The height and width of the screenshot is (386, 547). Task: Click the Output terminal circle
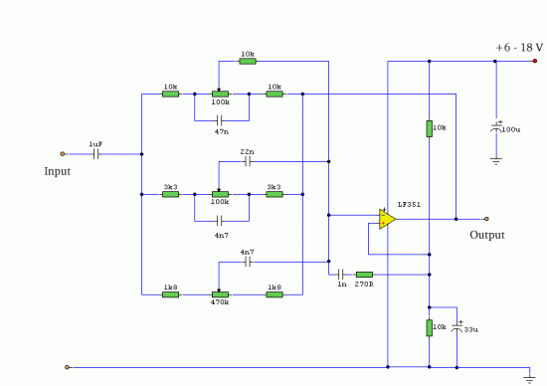(486, 219)
